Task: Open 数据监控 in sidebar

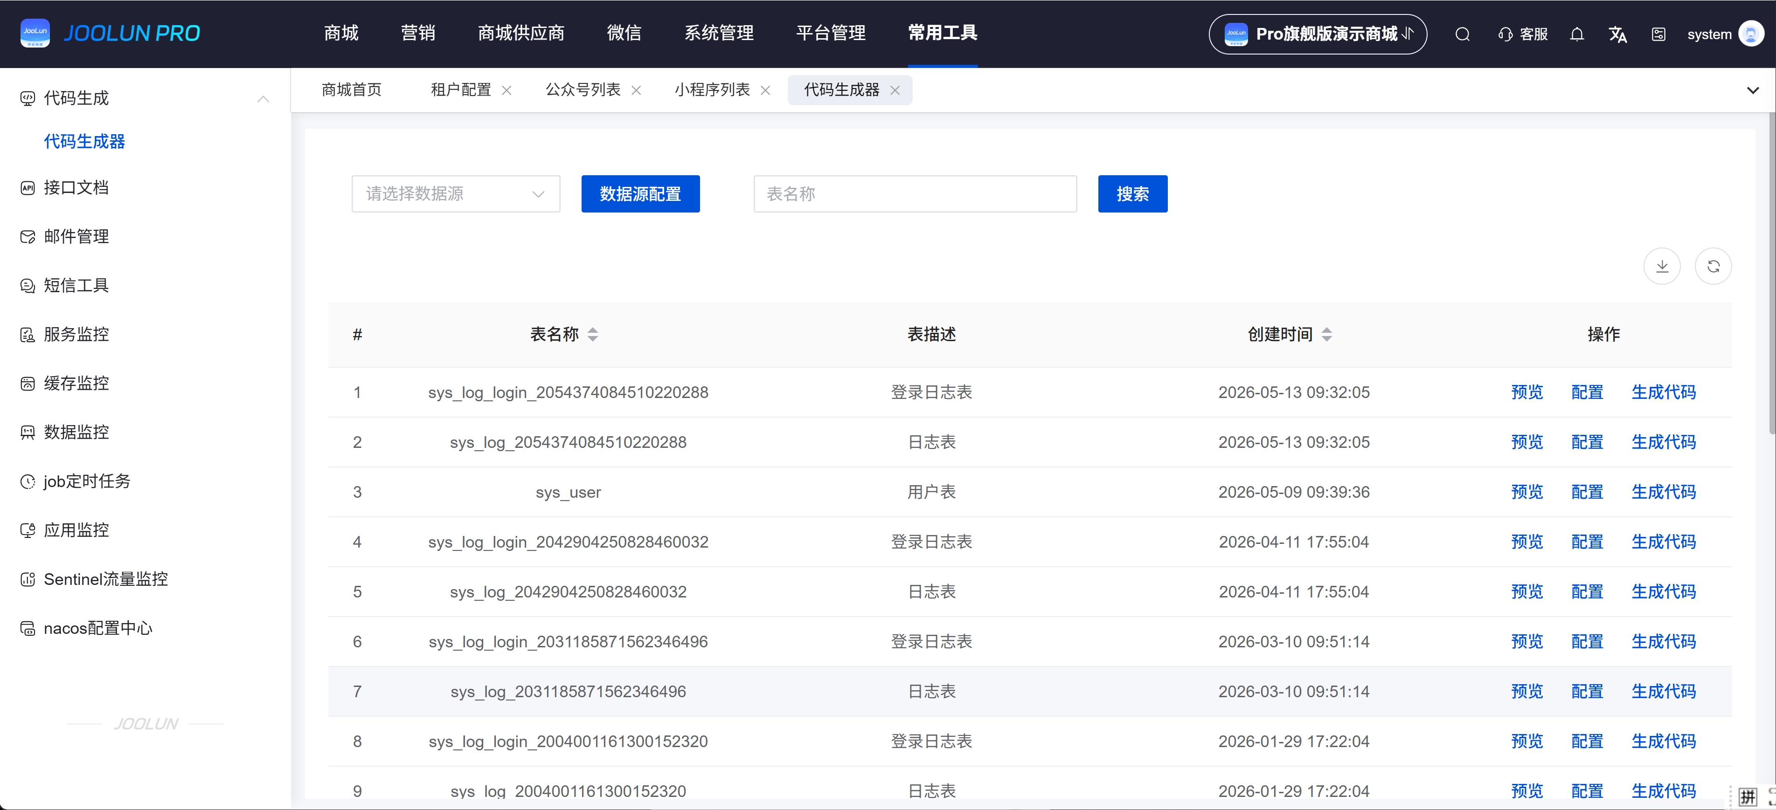Action: tap(76, 432)
